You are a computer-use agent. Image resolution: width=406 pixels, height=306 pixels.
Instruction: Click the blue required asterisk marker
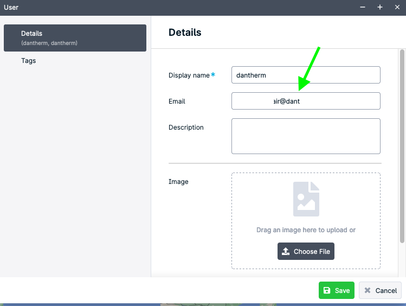[x=213, y=75]
